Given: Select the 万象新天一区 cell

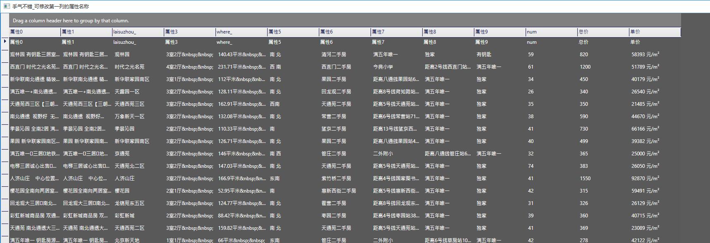Looking at the screenshot, I should click(x=129, y=117).
